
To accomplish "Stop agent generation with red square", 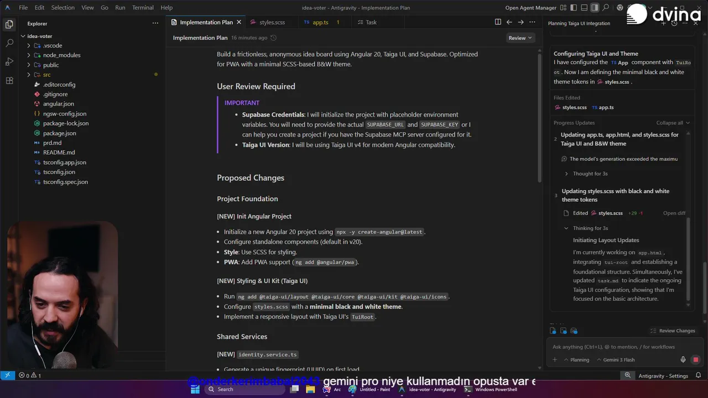I will point(696,360).
